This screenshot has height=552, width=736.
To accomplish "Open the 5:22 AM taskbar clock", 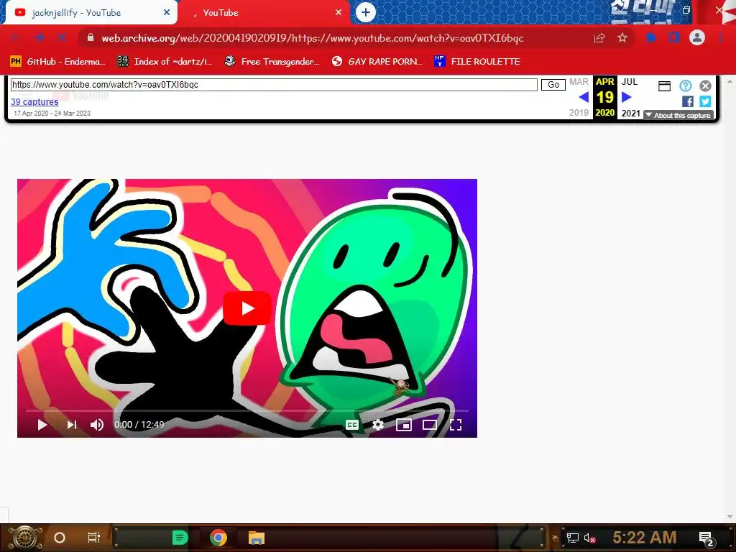I will (x=645, y=538).
